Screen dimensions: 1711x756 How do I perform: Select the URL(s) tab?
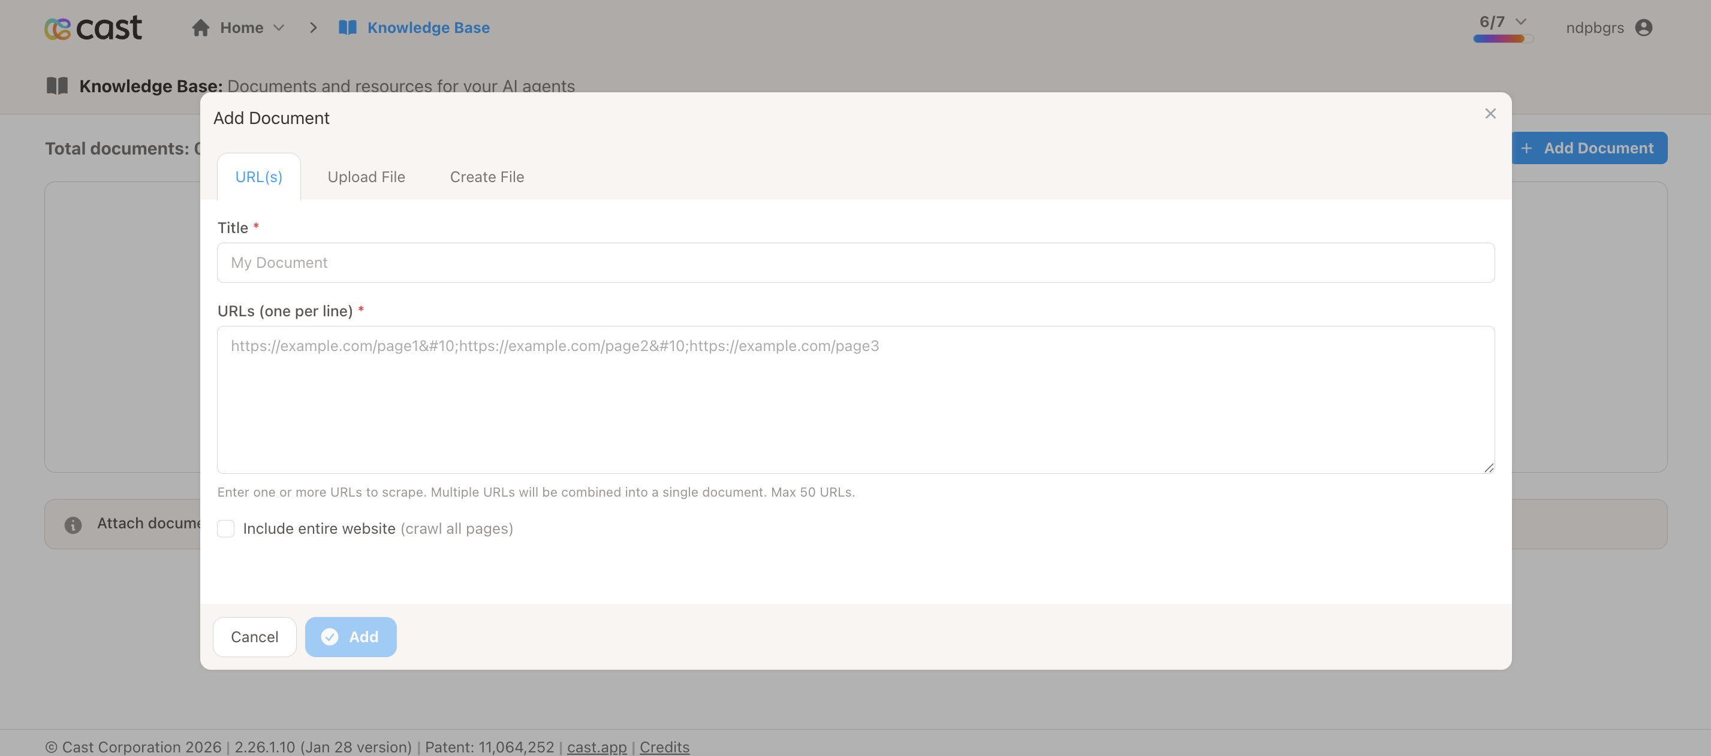click(x=258, y=177)
